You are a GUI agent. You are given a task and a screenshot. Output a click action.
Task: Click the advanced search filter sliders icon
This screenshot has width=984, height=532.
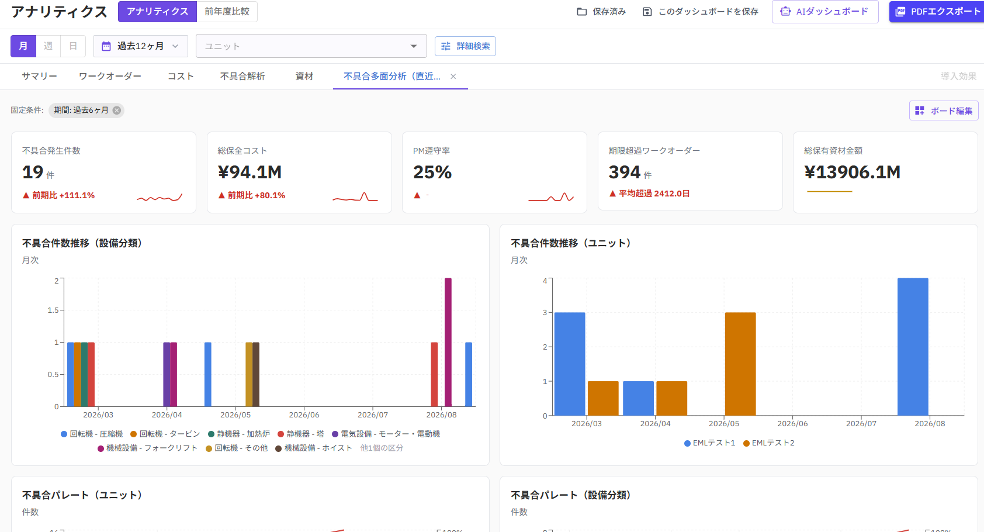[446, 46]
